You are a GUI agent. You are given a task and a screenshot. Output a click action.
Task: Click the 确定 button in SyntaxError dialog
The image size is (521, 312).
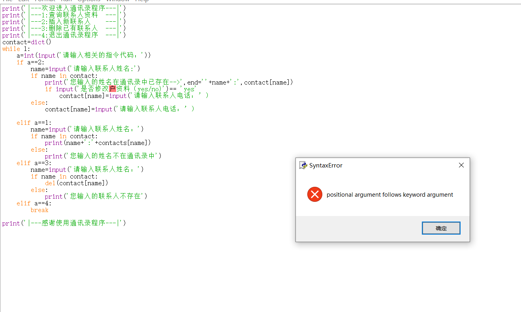[441, 228]
